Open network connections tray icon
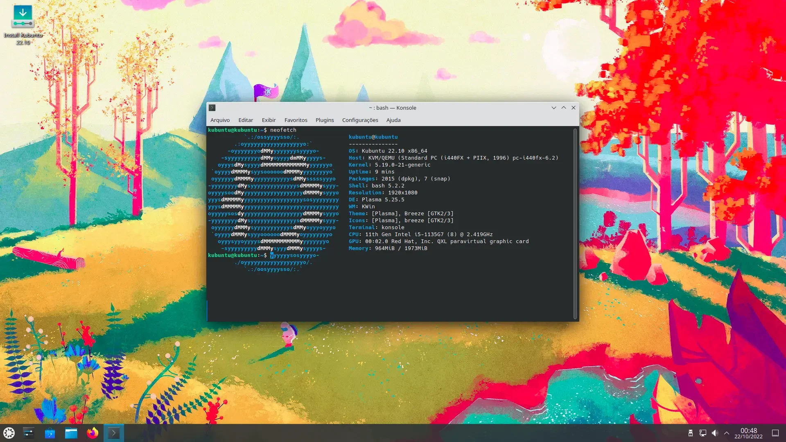The width and height of the screenshot is (786, 442). point(703,433)
